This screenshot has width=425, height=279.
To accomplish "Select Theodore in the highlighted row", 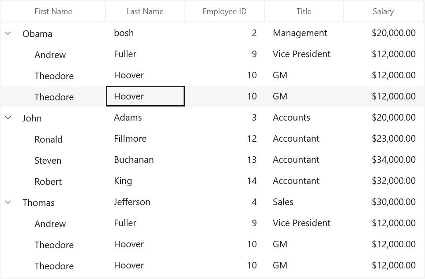I will [54, 97].
